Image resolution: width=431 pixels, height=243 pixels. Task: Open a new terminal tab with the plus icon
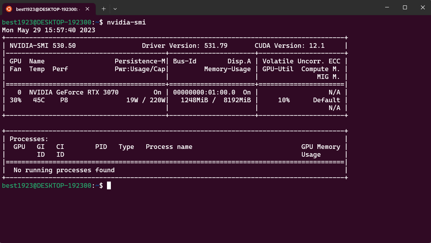point(103,9)
